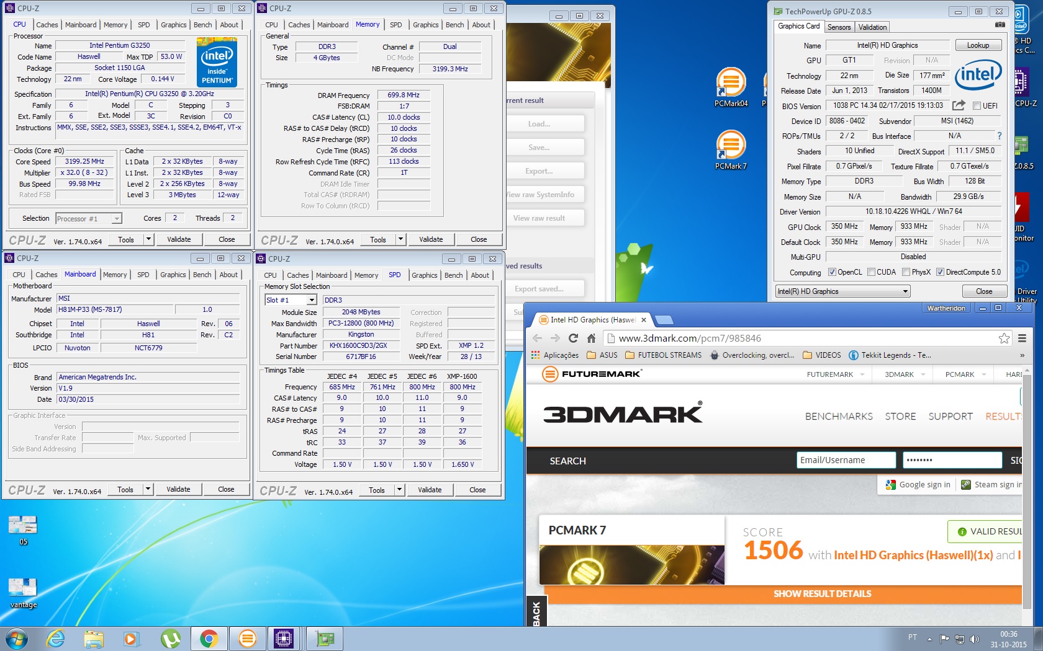Screen dimensions: 1043x651
Task: Click the Chrome reload page icon
Action: [x=573, y=338]
